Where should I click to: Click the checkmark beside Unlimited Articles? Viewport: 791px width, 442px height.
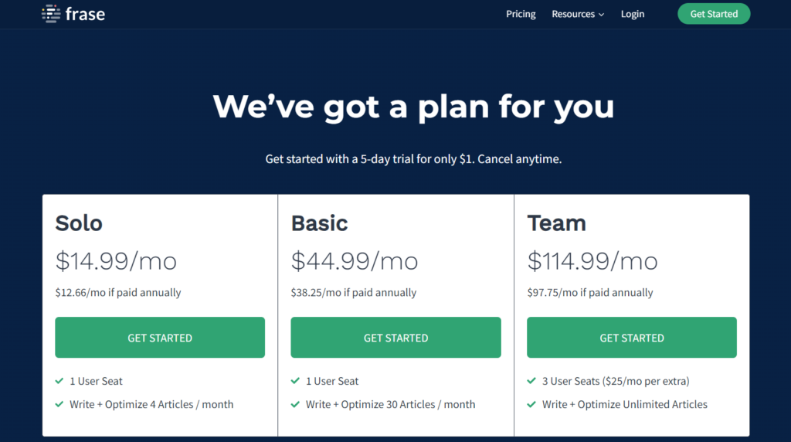point(531,404)
